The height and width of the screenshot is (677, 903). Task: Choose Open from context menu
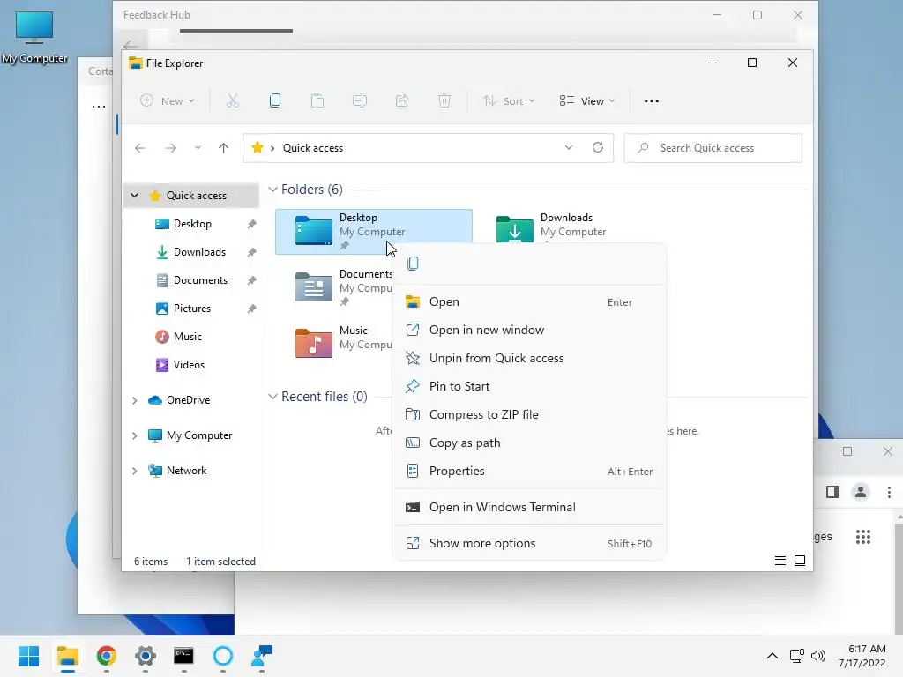(529, 301)
